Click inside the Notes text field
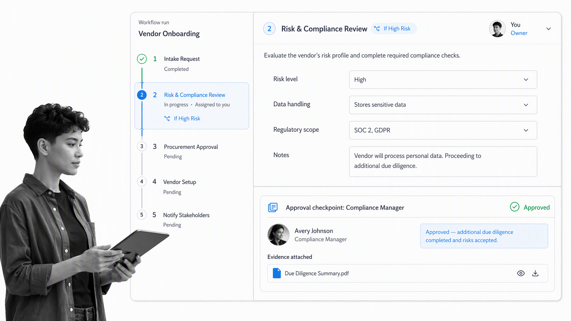The height and width of the screenshot is (321, 571). click(x=443, y=162)
